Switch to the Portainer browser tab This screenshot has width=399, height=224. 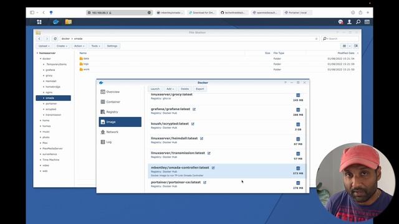[x=297, y=12]
